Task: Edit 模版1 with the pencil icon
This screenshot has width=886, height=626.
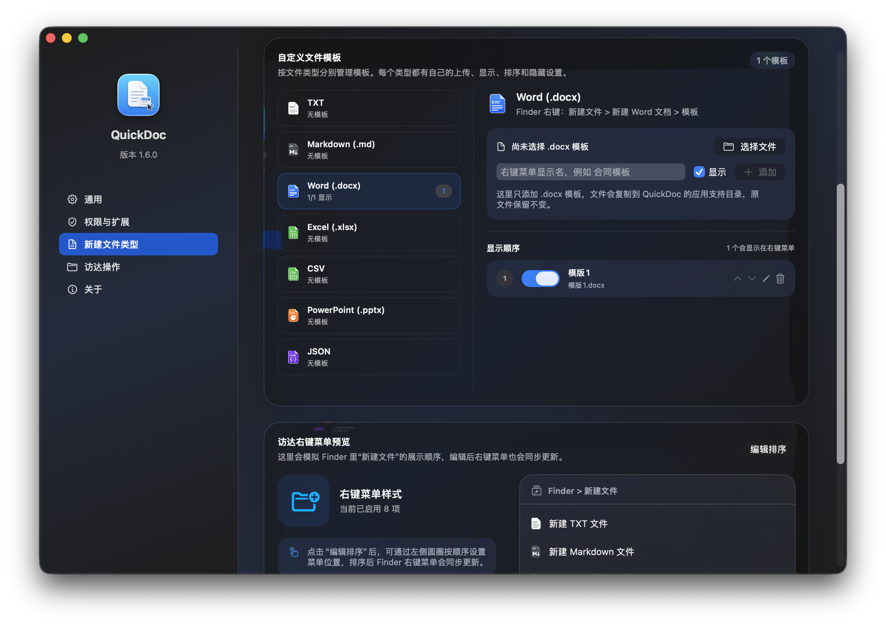Action: tap(766, 278)
